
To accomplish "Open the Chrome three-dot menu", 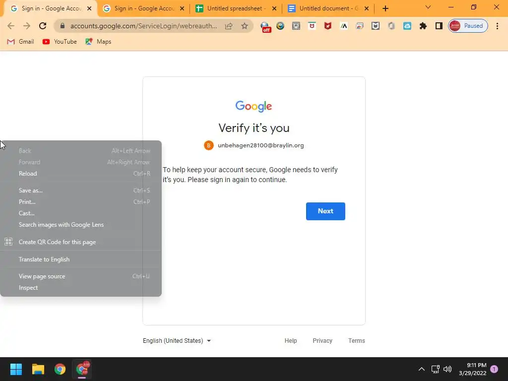I will pyautogui.click(x=497, y=26).
